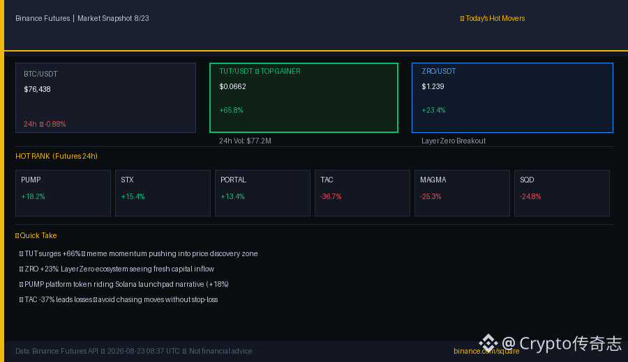Select the PUMP hot rank tile
Viewport: 628px width, 362px height.
[x=63, y=194]
